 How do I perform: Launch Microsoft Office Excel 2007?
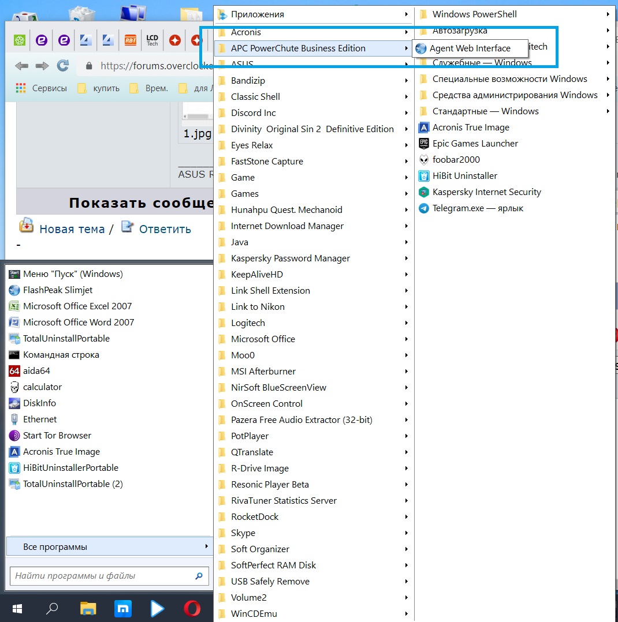tap(70, 306)
